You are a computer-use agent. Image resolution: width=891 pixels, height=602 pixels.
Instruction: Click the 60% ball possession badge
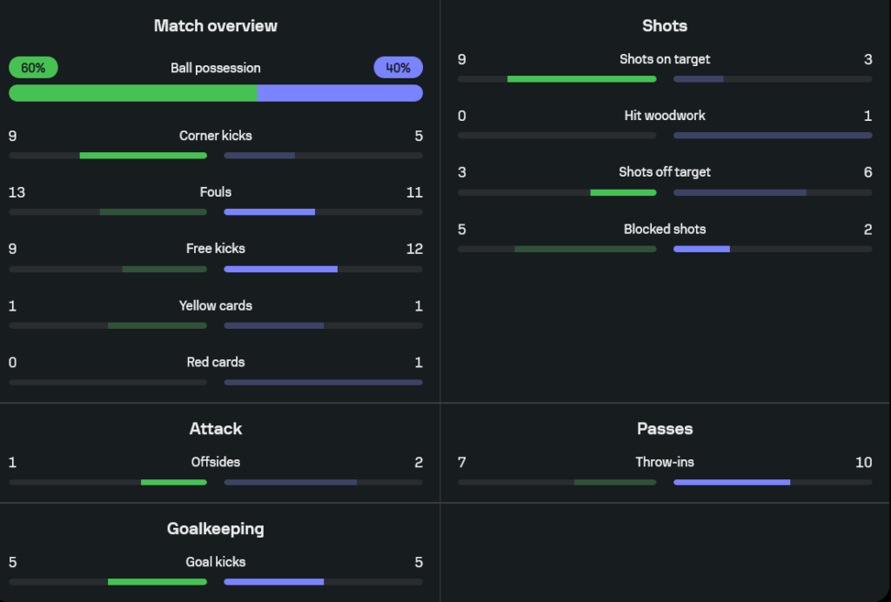coord(33,68)
